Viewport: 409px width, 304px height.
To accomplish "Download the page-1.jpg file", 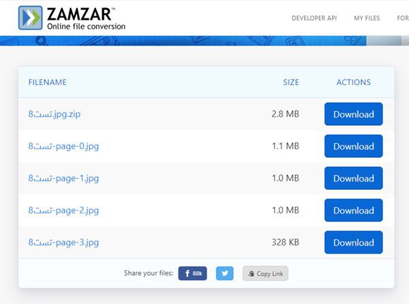I will coord(353,178).
